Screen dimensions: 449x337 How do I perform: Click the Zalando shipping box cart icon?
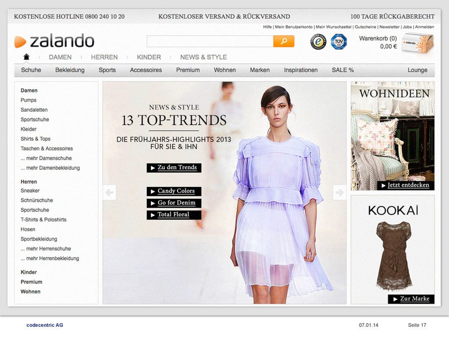(x=417, y=43)
